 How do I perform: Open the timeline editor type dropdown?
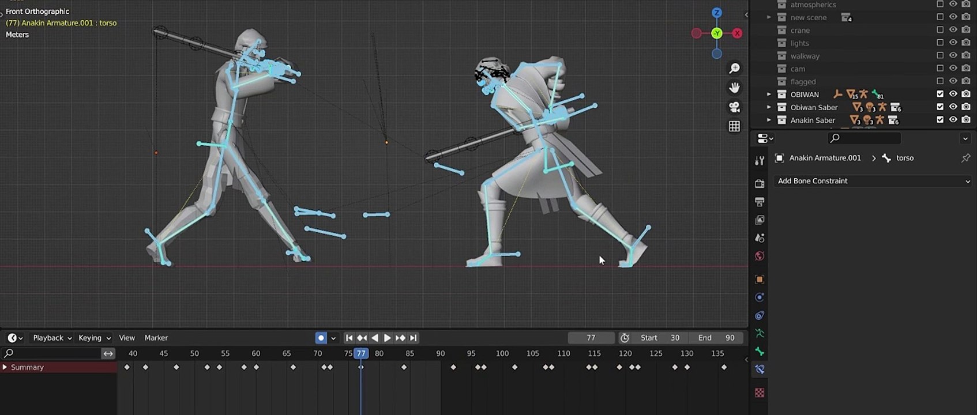15,338
